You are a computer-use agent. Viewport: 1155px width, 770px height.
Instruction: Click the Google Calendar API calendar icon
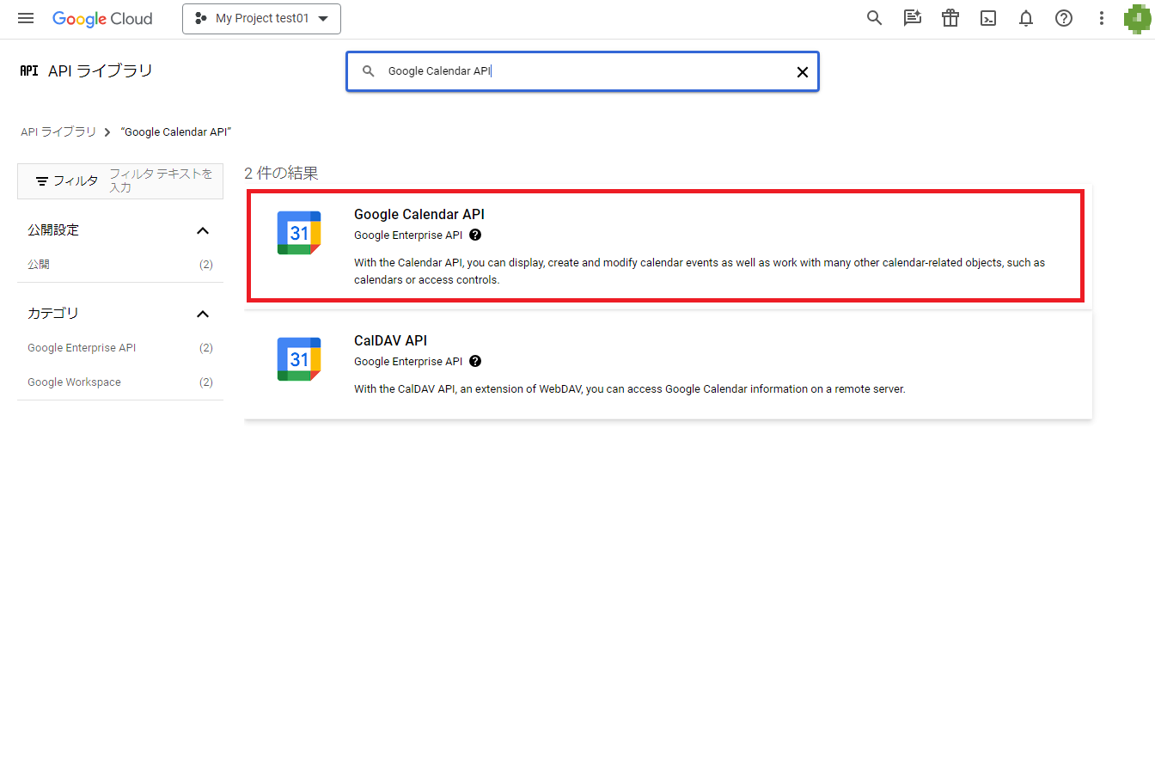(x=298, y=232)
